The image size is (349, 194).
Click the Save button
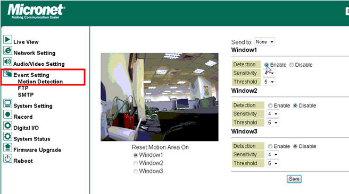294,179
